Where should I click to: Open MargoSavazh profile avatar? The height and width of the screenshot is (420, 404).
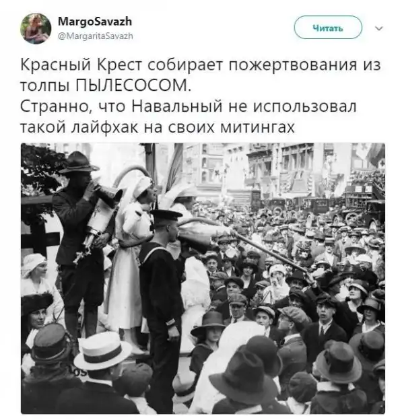36,28
